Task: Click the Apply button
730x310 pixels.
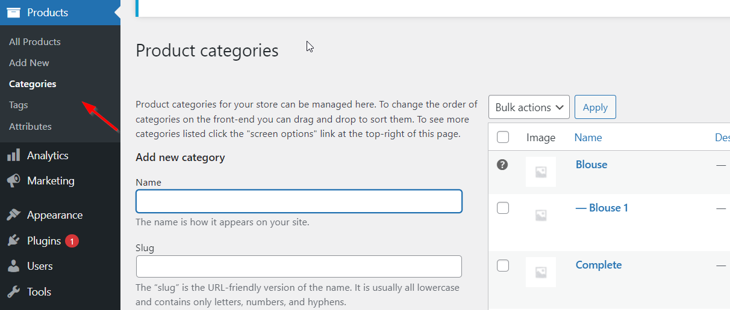Action: (x=595, y=107)
